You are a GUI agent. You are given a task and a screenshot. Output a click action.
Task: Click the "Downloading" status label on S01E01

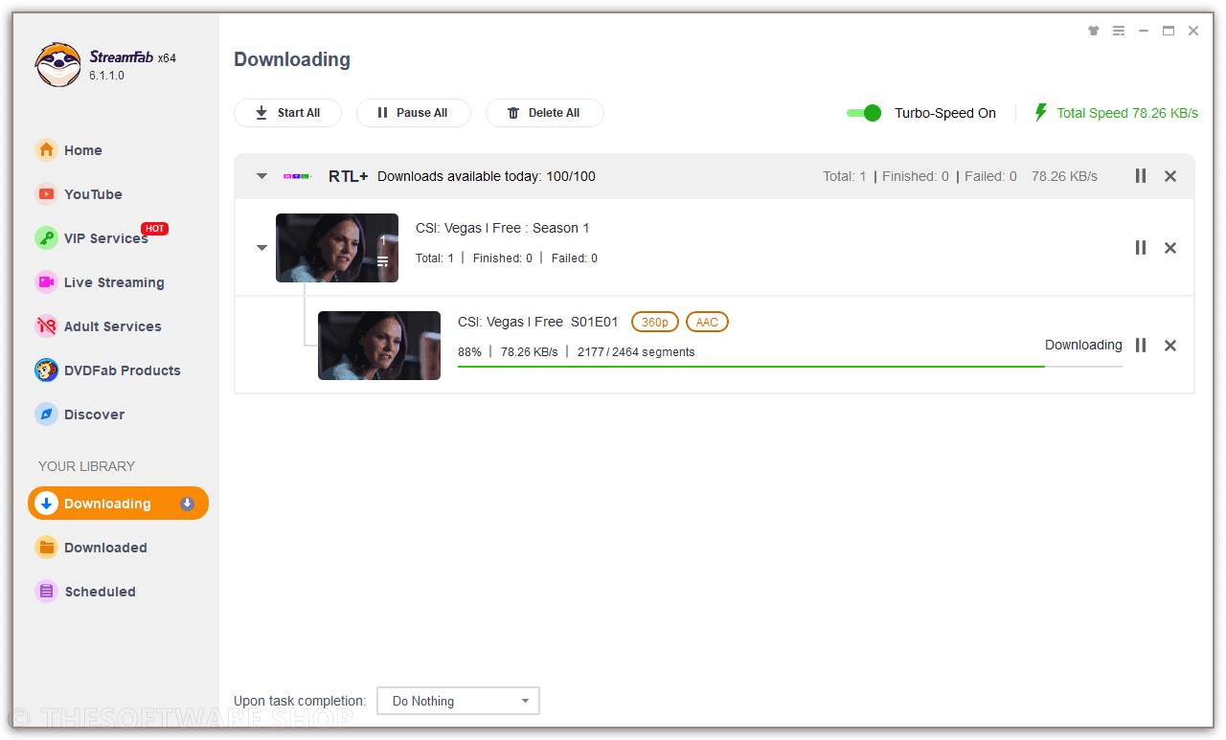point(1083,345)
